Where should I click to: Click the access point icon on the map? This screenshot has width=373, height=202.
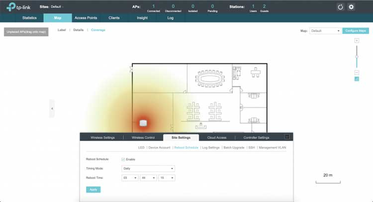[x=143, y=123]
